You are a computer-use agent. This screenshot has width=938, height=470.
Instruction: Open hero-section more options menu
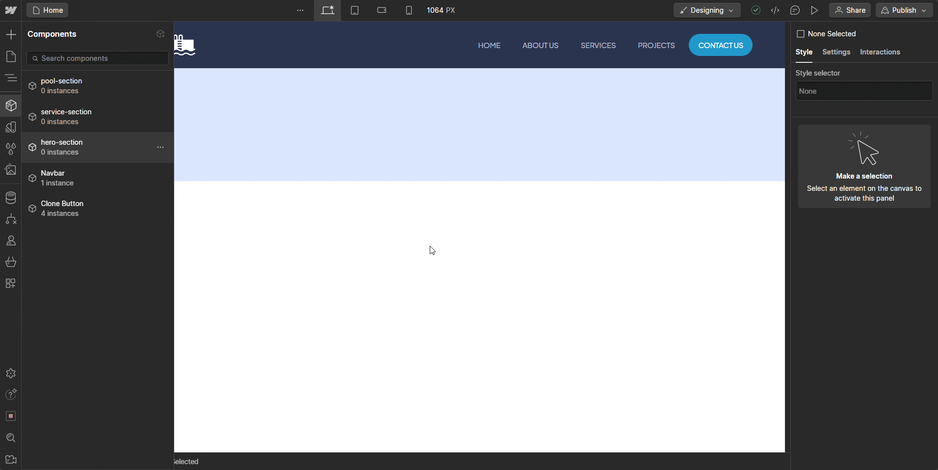pos(160,147)
